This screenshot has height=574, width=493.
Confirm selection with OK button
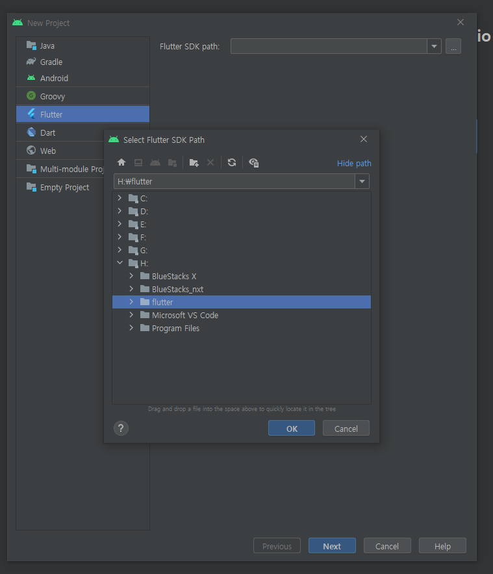pos(292,429)
